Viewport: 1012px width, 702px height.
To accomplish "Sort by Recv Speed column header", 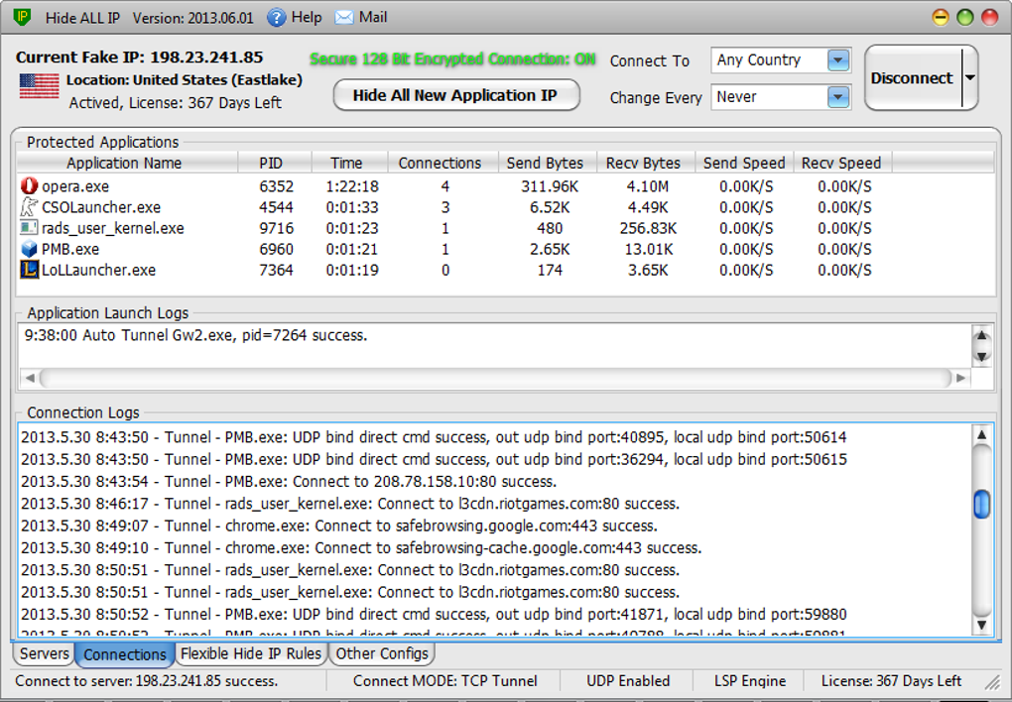I will (842, 163).
